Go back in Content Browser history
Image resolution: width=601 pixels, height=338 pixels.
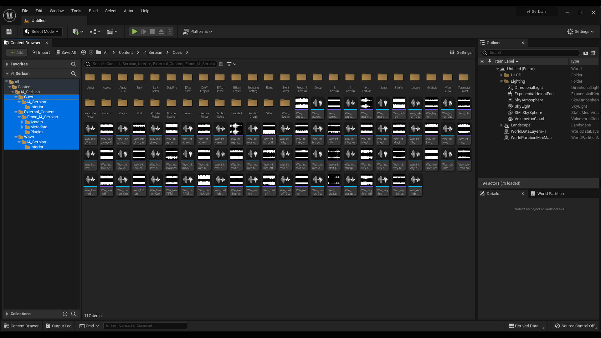84,53
